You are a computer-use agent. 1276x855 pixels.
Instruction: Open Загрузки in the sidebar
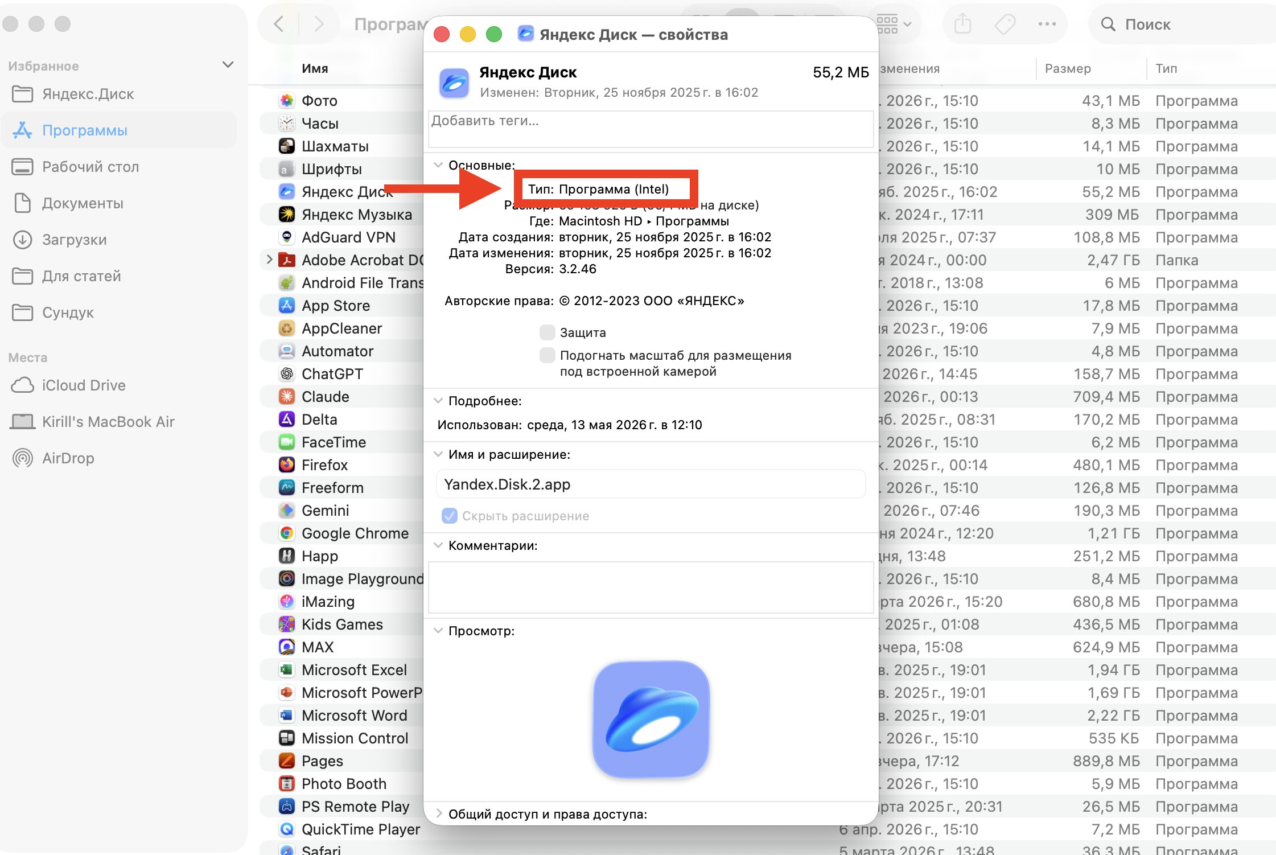point(118,240)
